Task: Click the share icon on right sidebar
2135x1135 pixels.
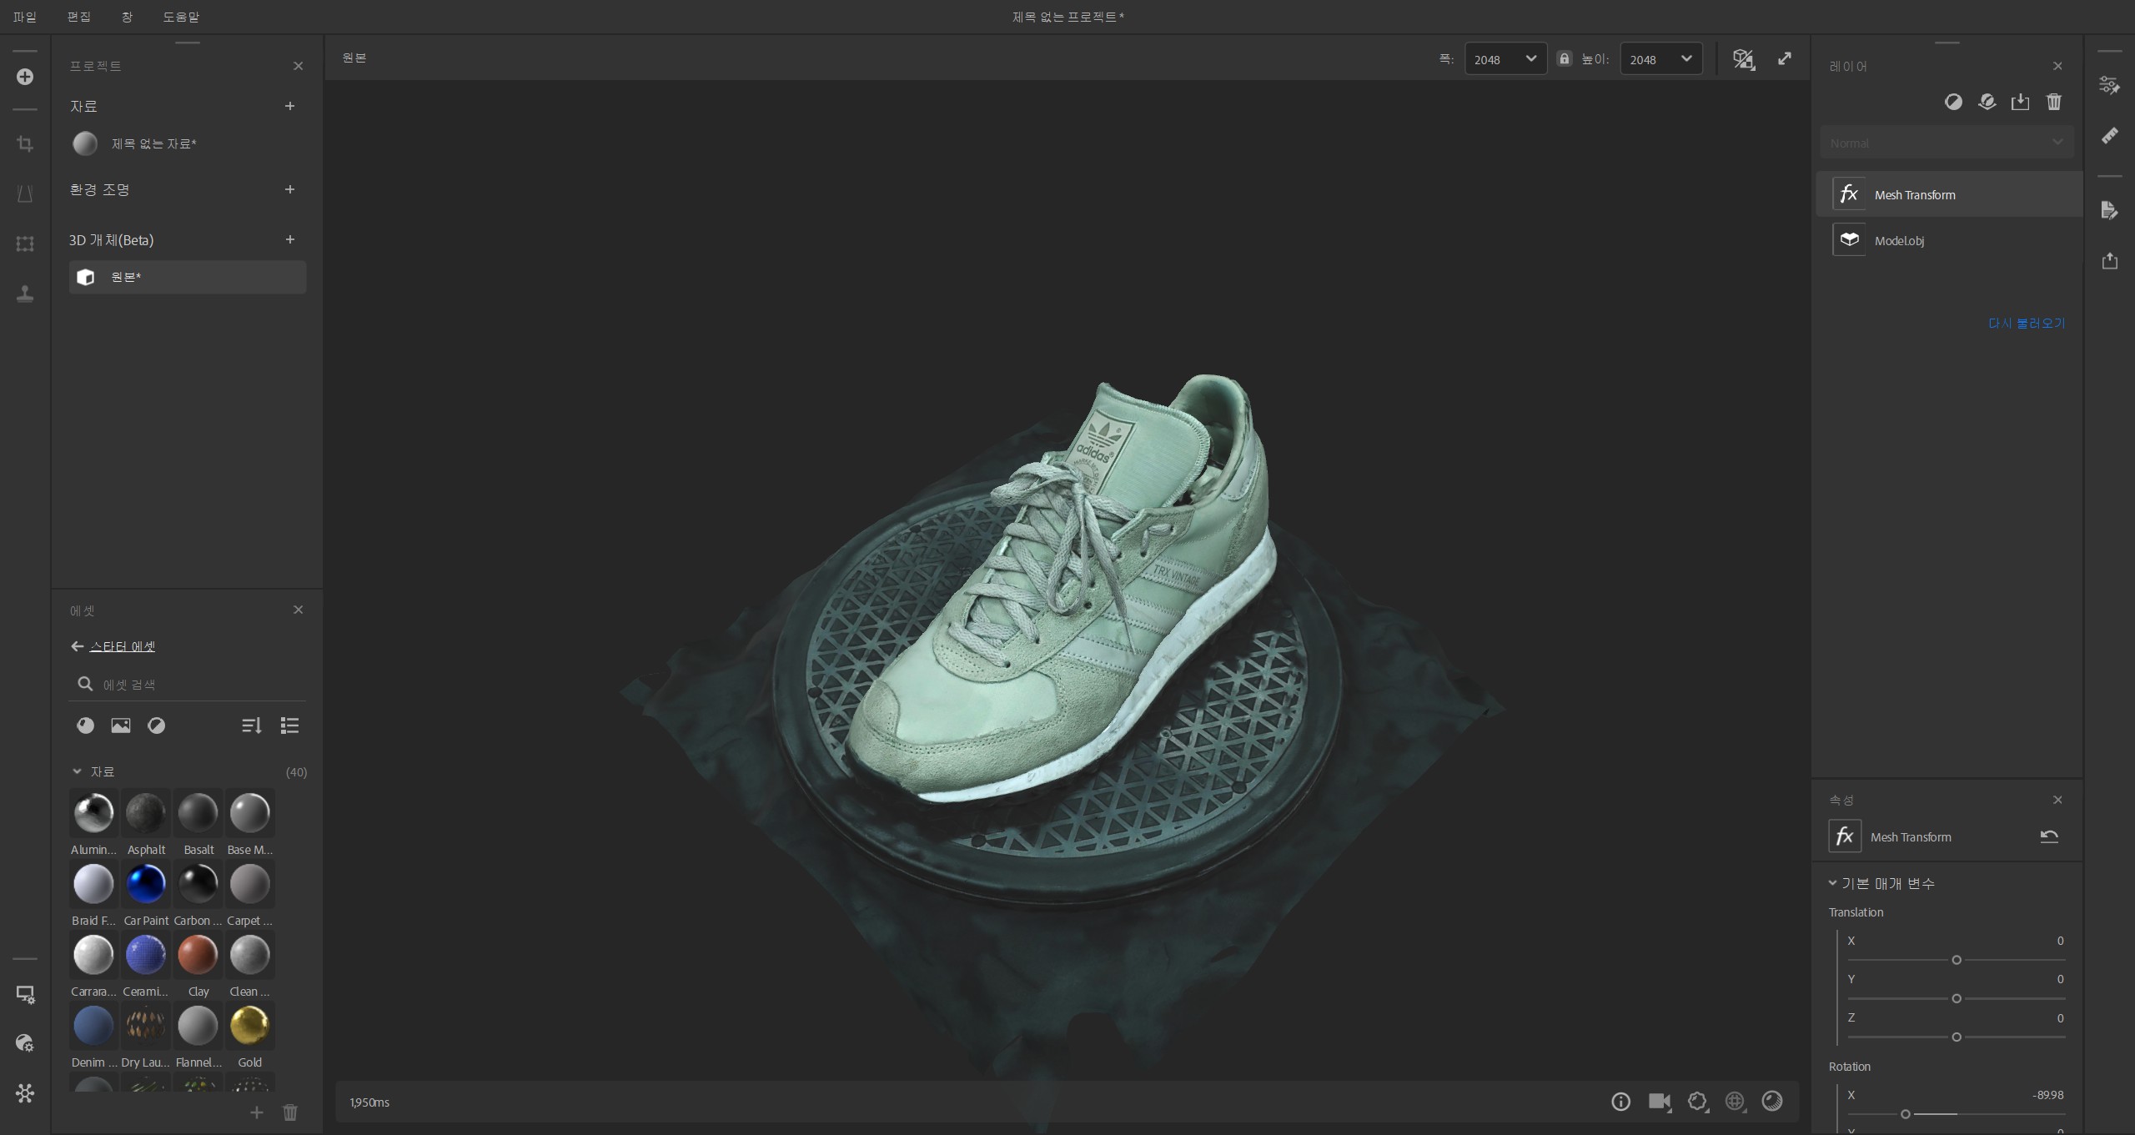Action: point(2110,261)
